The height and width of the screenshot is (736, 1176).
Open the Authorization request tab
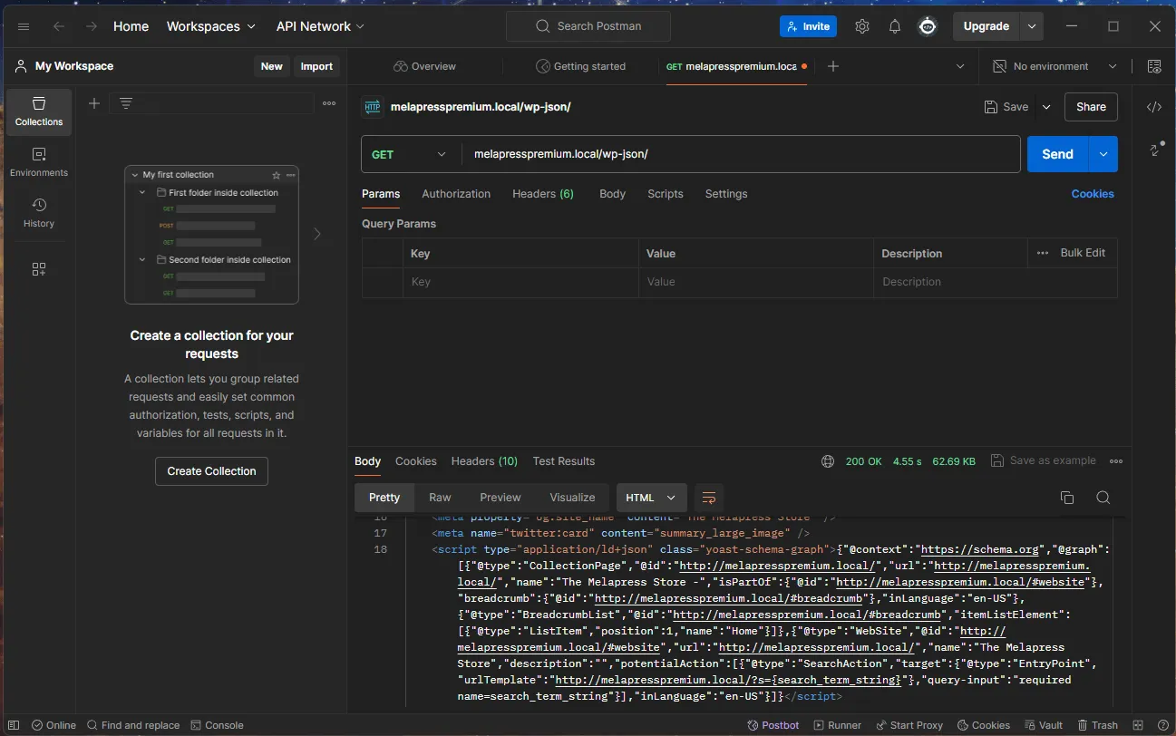point(456,194)
